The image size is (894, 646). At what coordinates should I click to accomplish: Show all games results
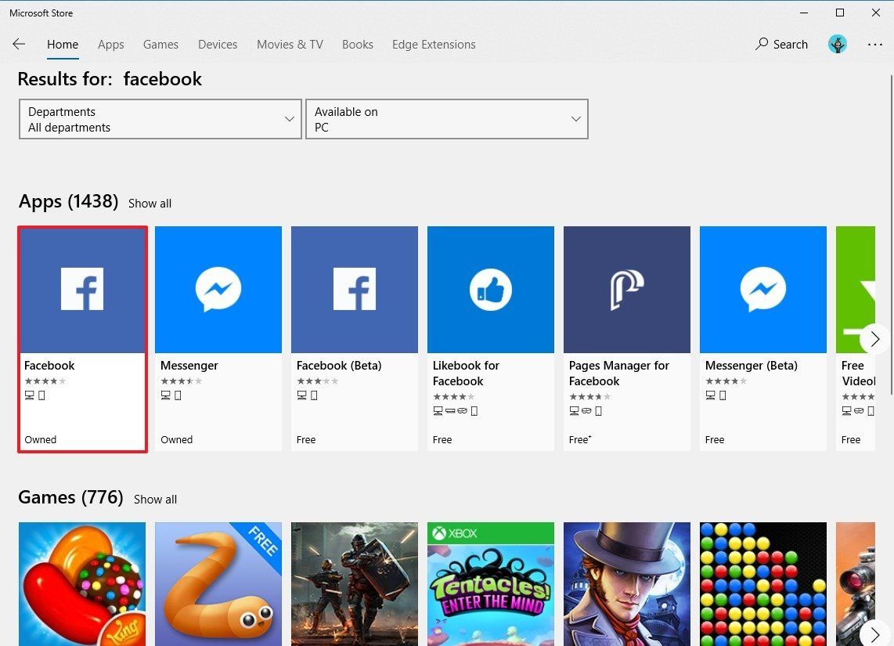tap(155, 499)
